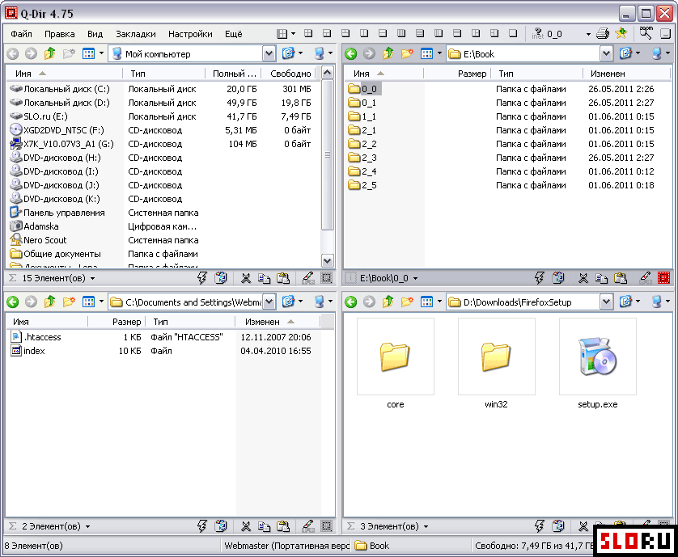The width and height of the screenshot is (678, 557).
Task: Click the scissors cut icon below the E:\Book pane
Action: (x=583, y=278)
